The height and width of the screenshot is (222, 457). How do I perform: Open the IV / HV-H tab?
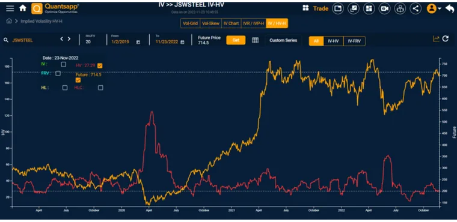click(x=277, y=23)
